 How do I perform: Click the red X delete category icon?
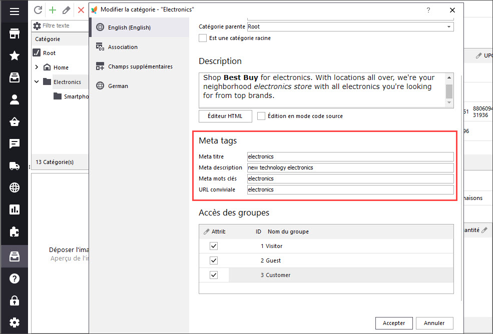(x=81, y=10)
